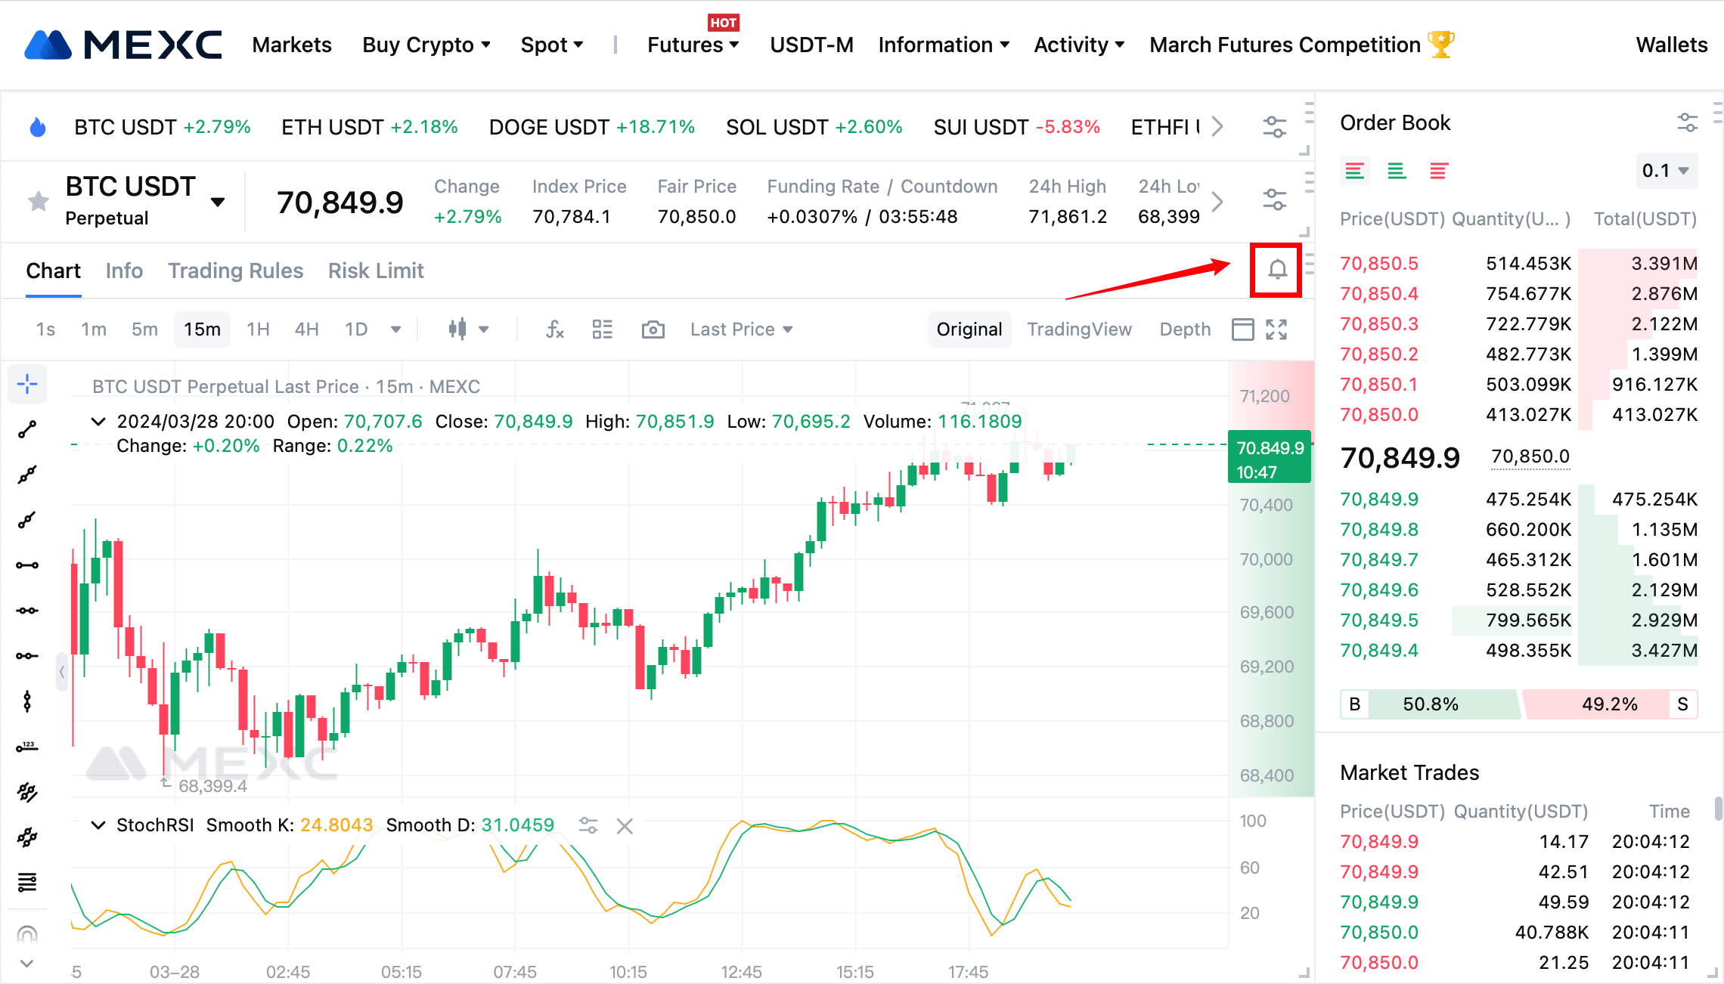Open Order Book settings icon
Viewport: 1724px width, 984px height.
click(x=1687, y=122)
